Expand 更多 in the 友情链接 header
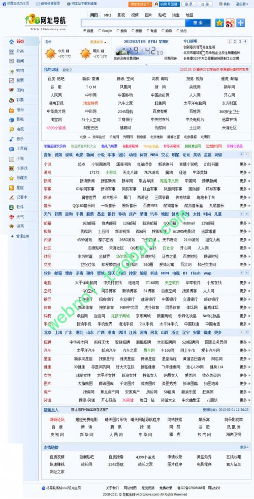254x499 pixels. pyautogui.click(x=244, y=447)
